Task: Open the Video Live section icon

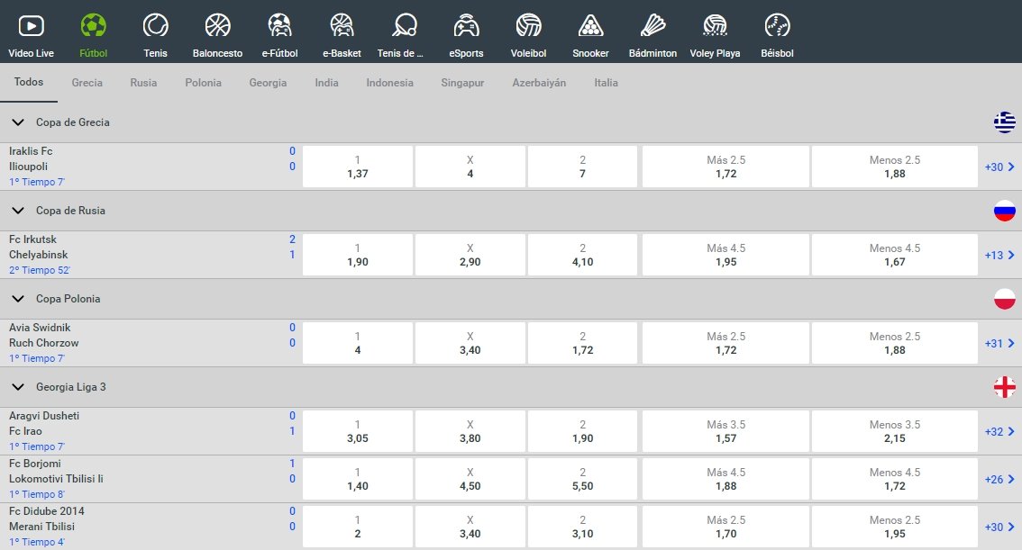Action: coord(31,25)
